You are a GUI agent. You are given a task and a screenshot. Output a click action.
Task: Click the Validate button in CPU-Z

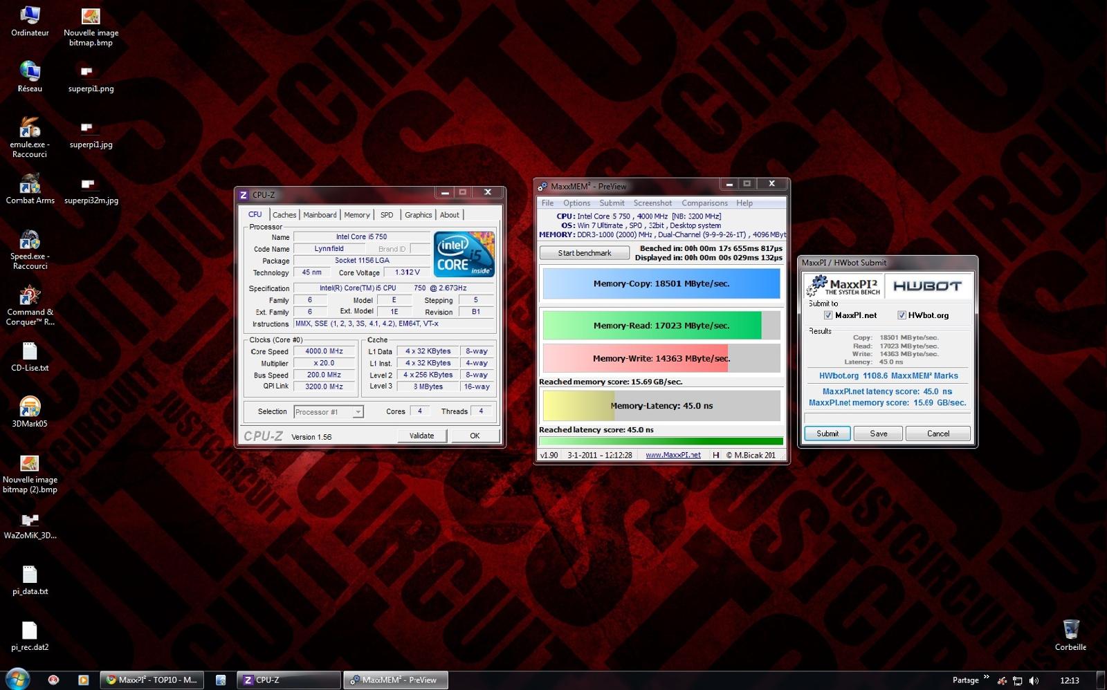click(422, 436)
